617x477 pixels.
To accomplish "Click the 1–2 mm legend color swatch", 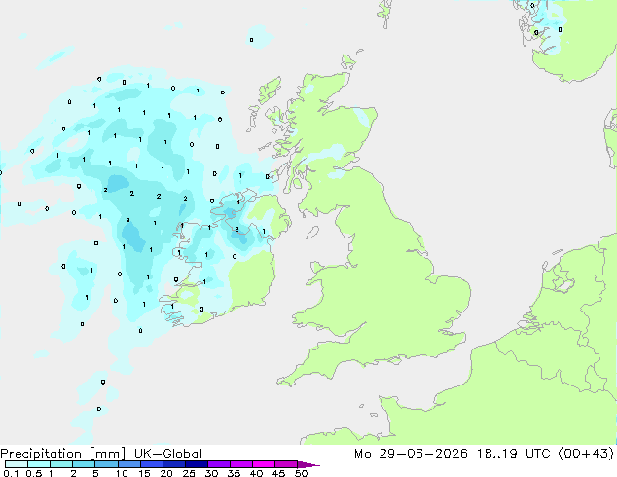I will click(x=61, y=464).
